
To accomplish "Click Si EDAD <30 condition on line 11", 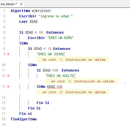I will point(47,70).
